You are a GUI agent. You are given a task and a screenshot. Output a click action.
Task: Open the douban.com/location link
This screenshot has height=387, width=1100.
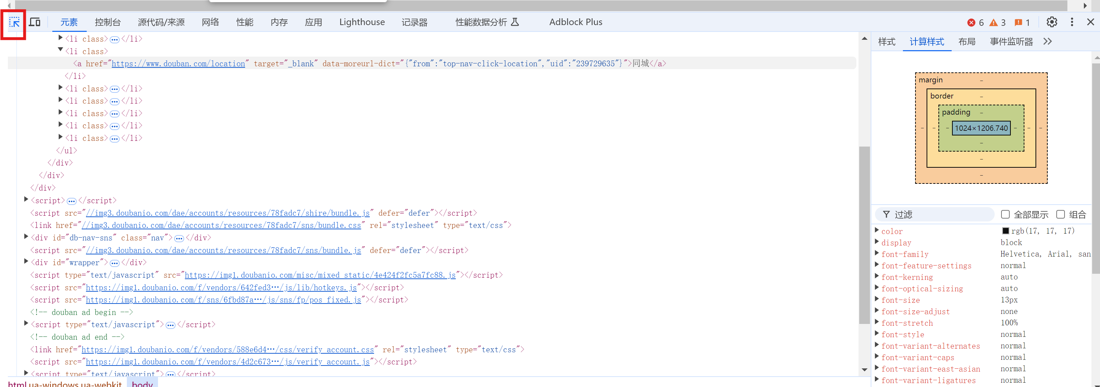(178, 64)
